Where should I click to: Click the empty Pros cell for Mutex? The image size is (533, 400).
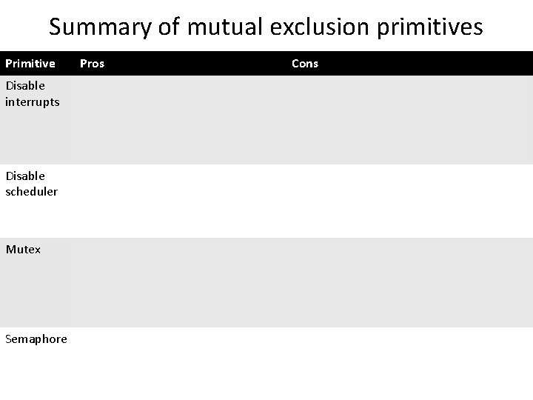178,282
